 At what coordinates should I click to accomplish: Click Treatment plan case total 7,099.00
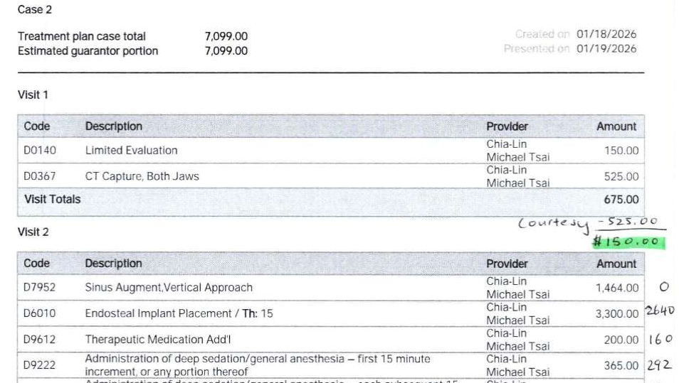pos(226,36)
